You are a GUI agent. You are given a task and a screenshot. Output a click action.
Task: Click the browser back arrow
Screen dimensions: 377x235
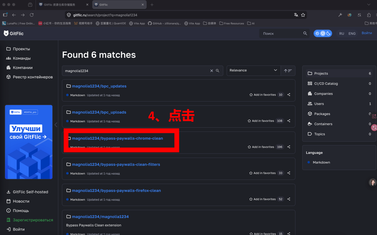click(14, 15)
